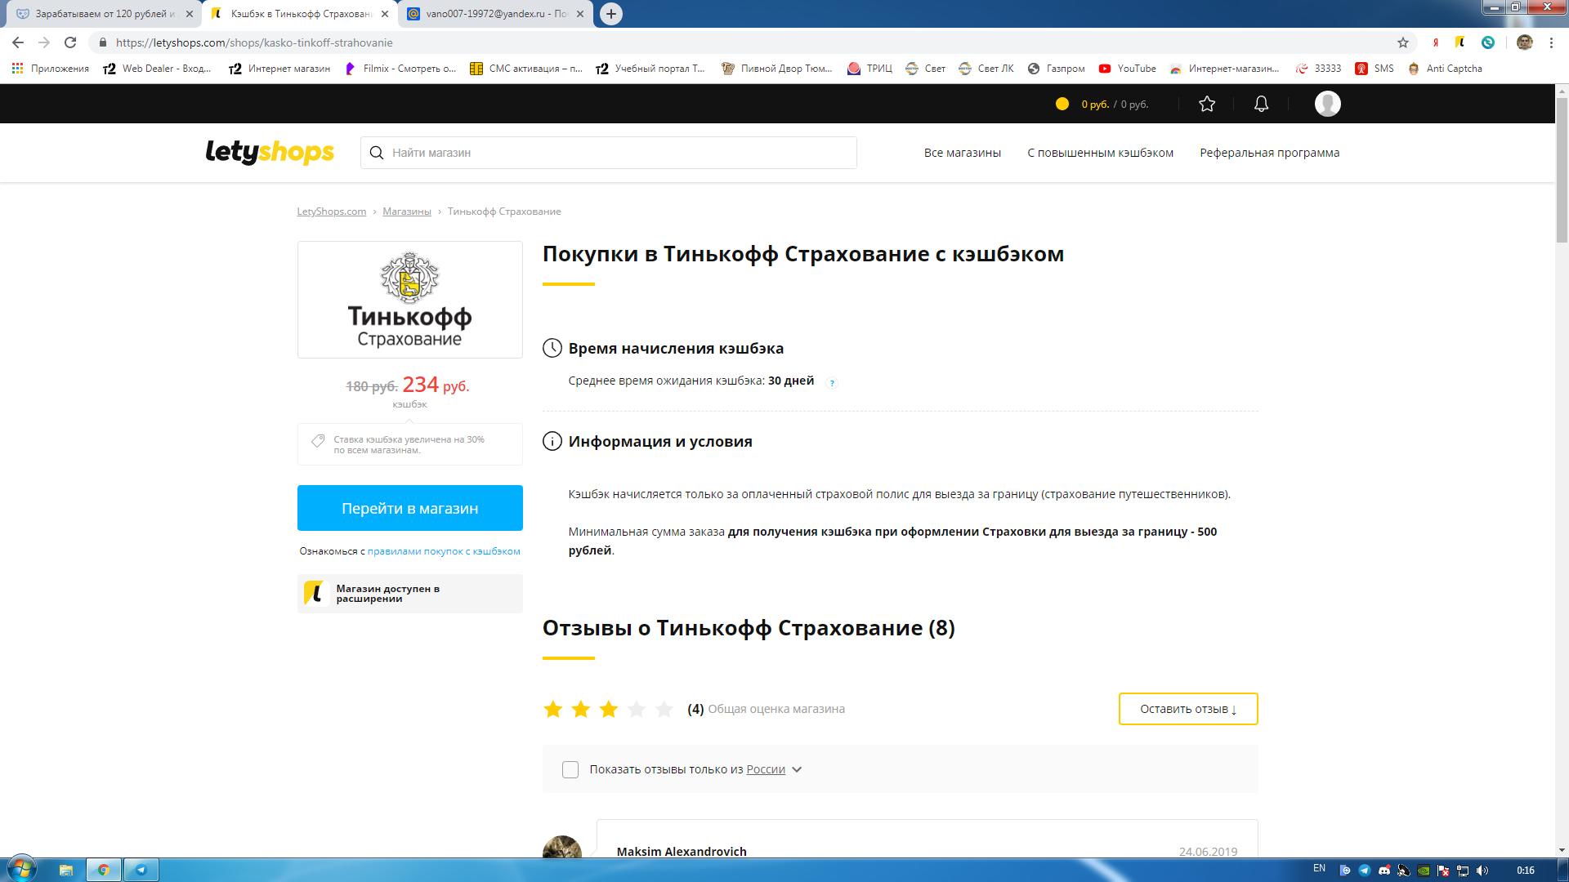The width and height of the screenshot is (1569, 882).
Task: Click the letyshops logo
Action: pyautogui.click(x=270, y=152)
